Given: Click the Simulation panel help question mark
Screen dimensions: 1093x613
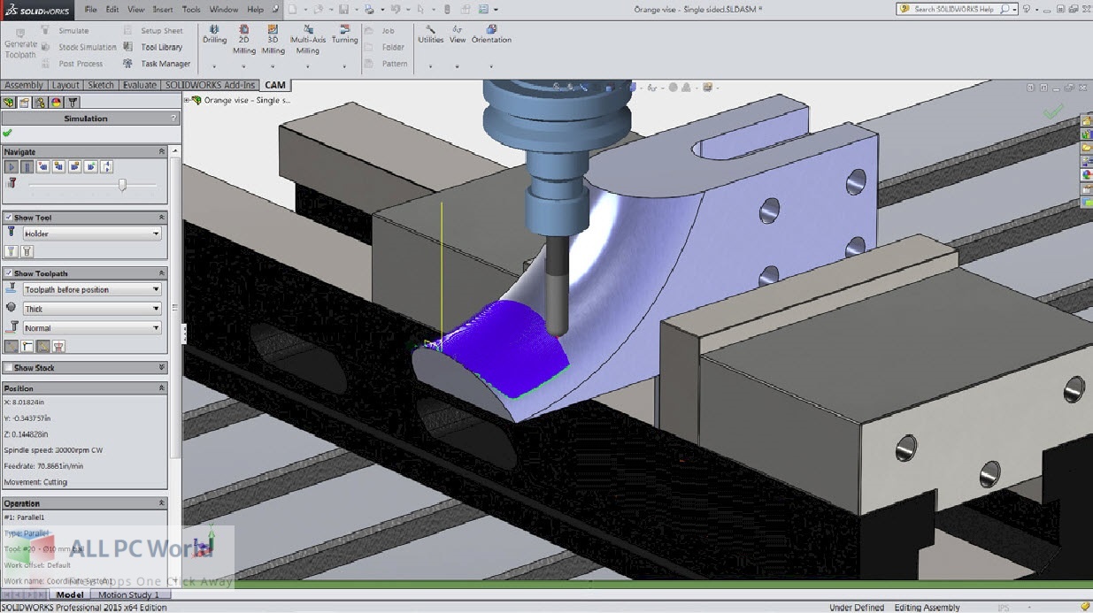Looking at the screenshot, I should tap(173, 118).
